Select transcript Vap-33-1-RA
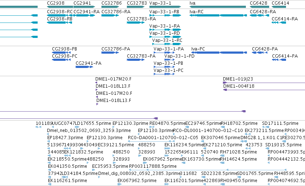 click(x=165, y=30)
